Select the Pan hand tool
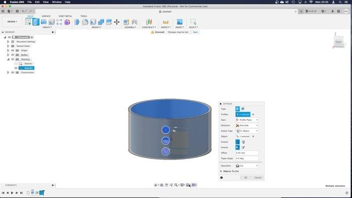This screenshot has width=352, height=198. tap(166, 185)
